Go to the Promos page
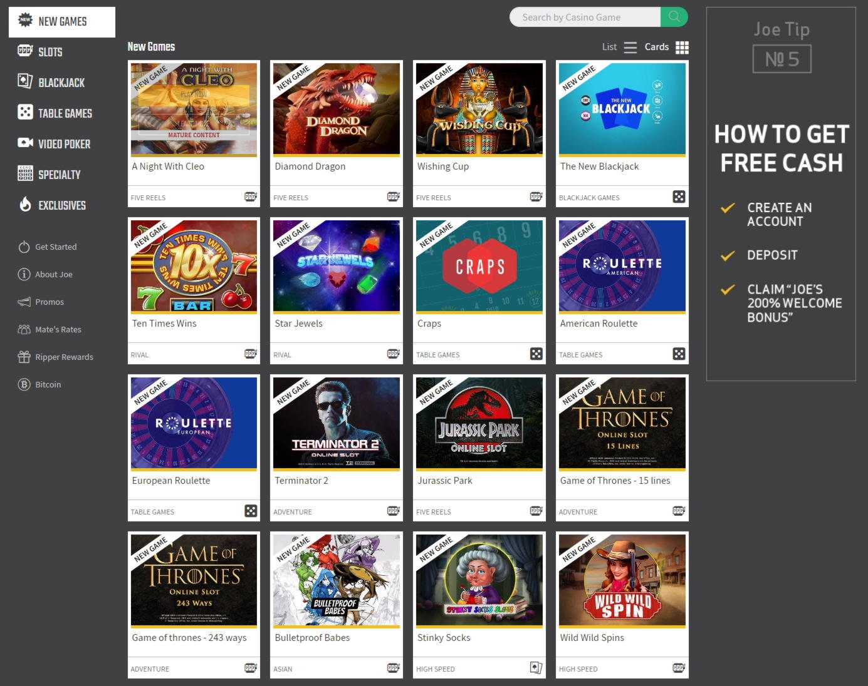 [50, 302]
